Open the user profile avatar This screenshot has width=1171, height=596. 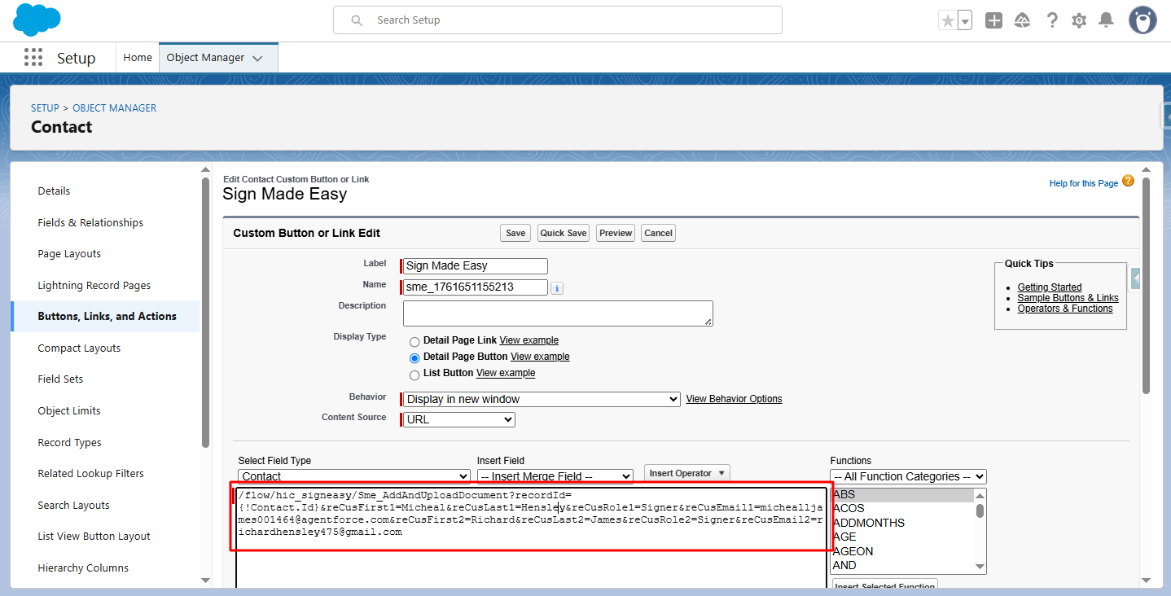pos(1142,20)
